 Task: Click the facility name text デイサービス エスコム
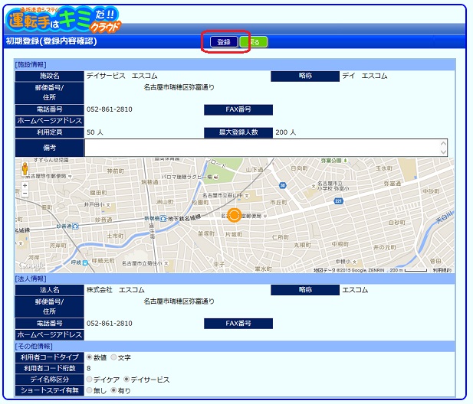click(x=122, y=76)
